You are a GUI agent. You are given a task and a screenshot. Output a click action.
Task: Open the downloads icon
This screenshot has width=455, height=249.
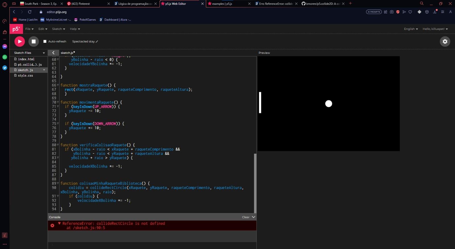(435, 12)
